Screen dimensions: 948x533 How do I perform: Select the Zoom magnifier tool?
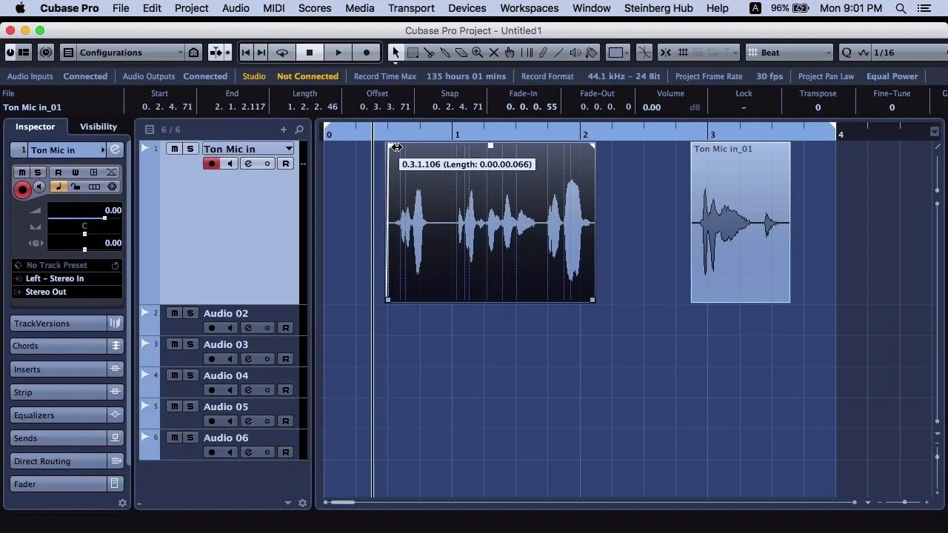pos(478,53)
